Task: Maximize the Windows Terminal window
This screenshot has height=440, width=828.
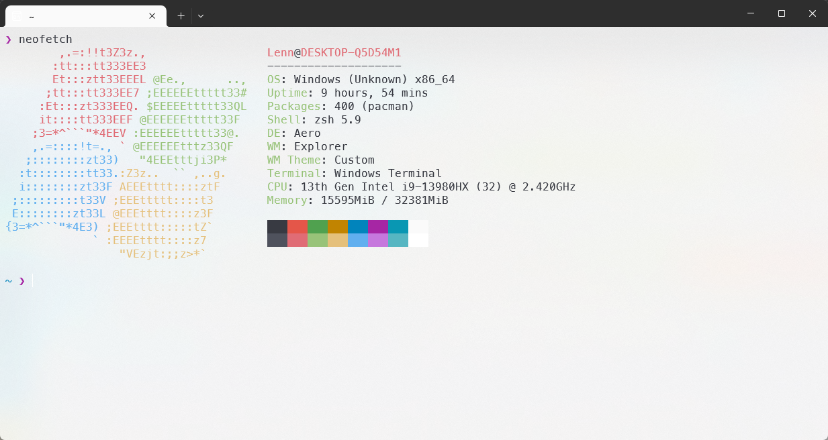Action: [782, 13]
